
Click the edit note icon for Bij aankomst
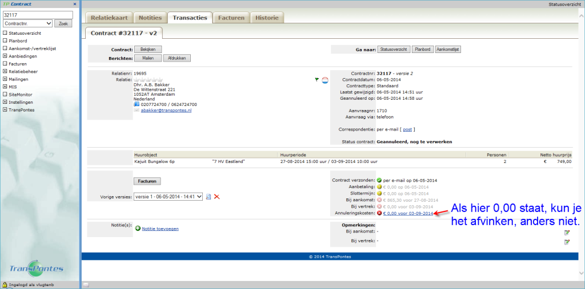[567, 232]
